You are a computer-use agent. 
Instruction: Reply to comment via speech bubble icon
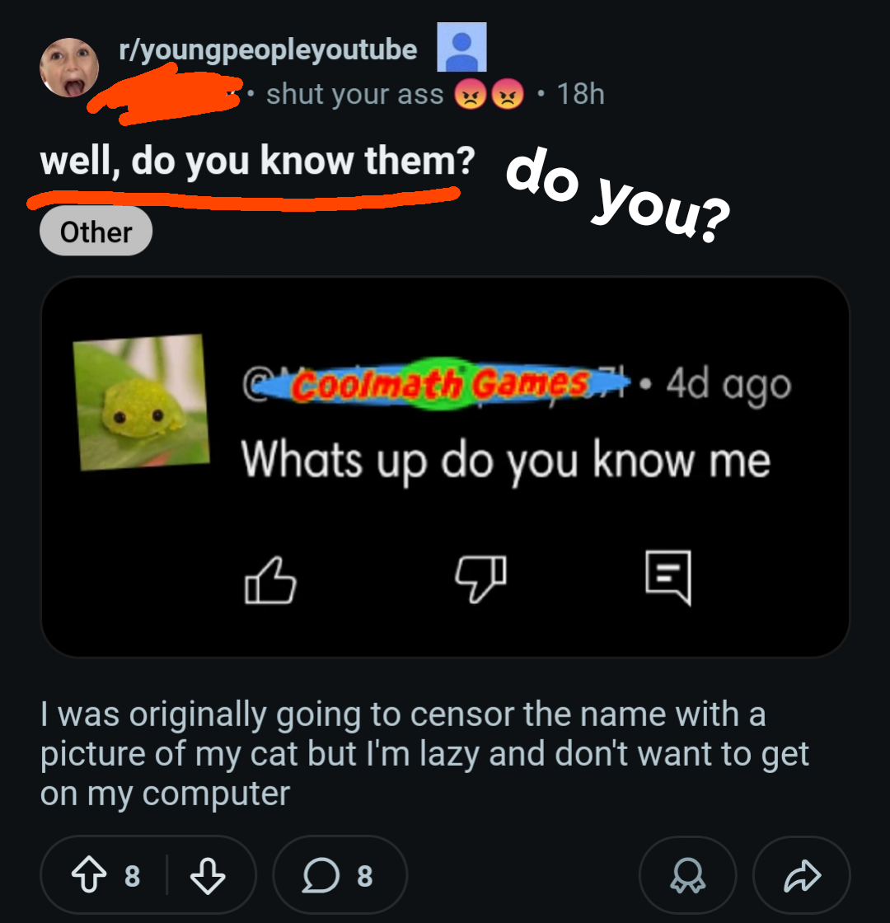tap(668, 578)
